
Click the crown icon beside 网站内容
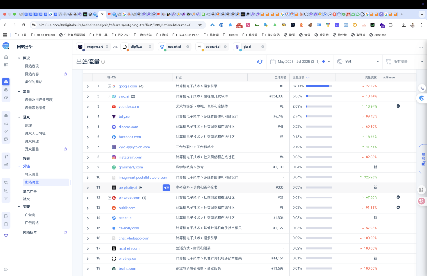[x=65, y=74]
